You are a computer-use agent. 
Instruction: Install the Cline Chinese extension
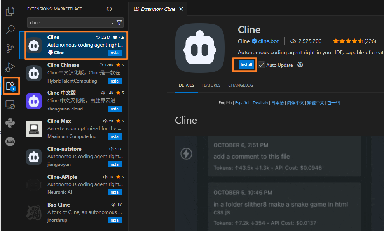click(115, 81)
